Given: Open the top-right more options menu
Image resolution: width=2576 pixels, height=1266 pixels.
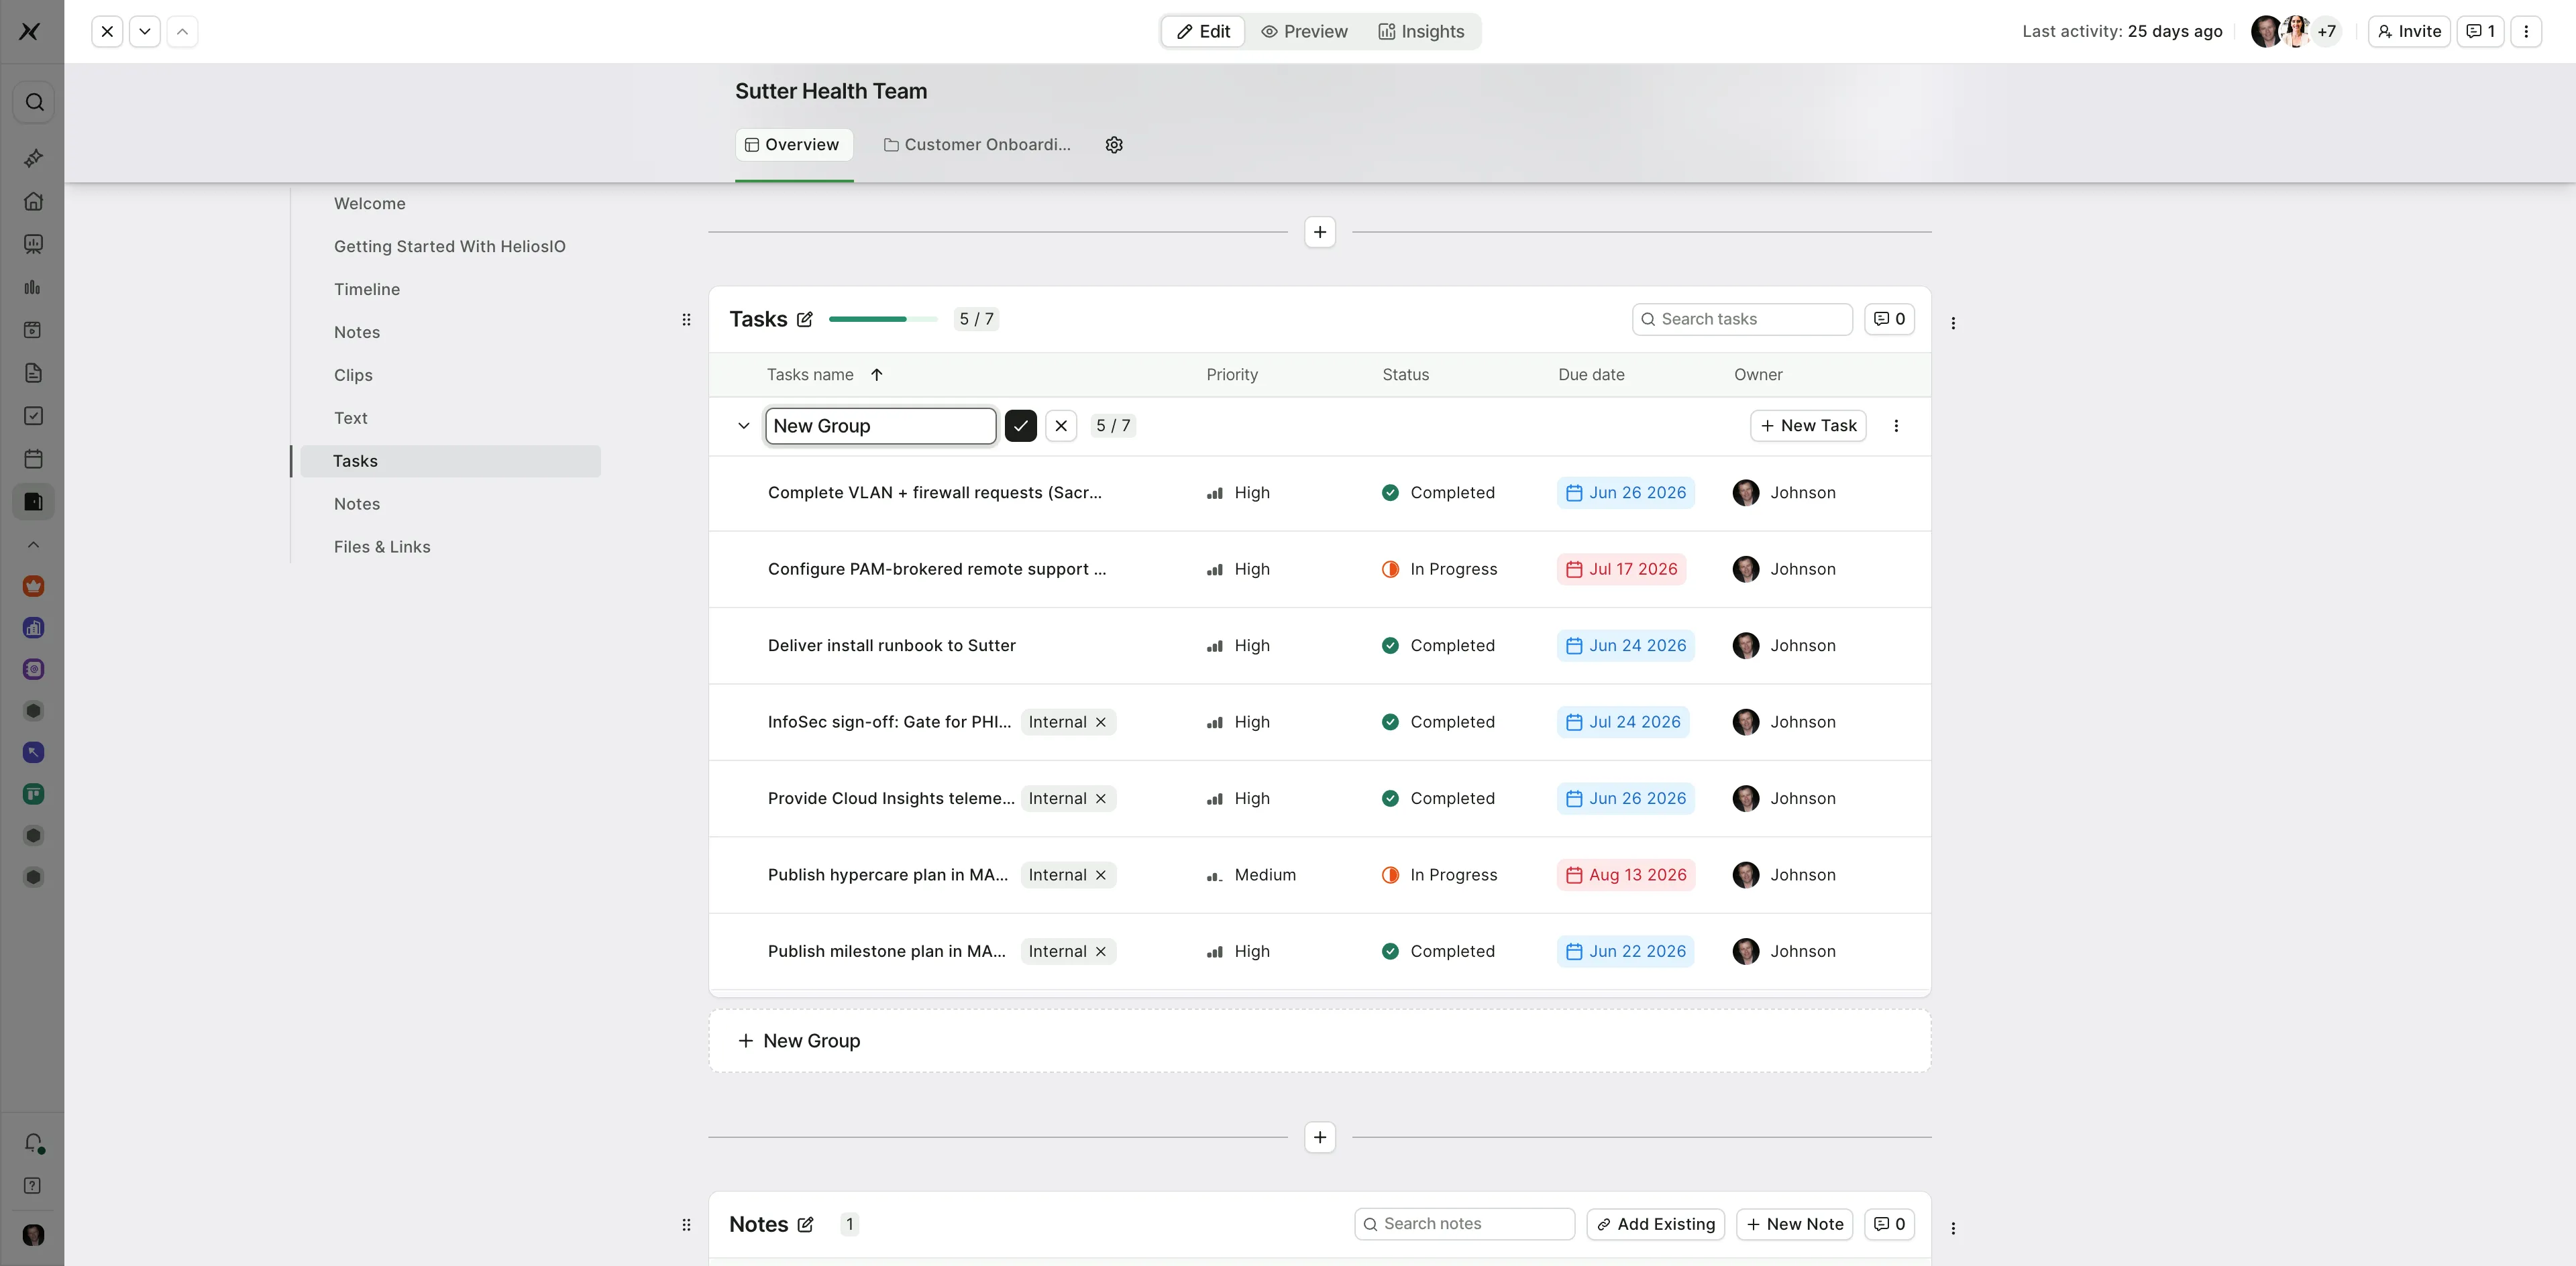Looking at the screenshot, I should [x=2526, y=31].
